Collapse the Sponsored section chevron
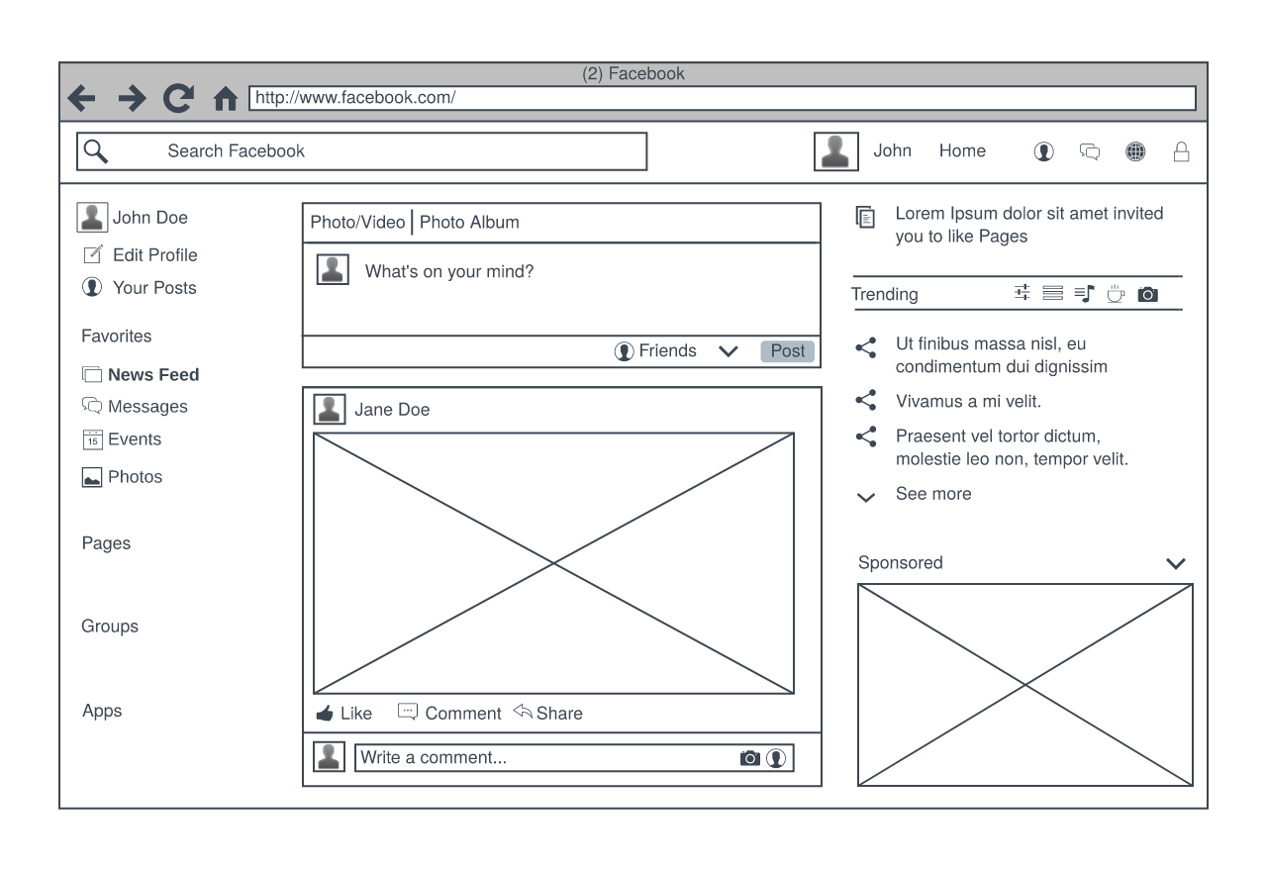The width and height of the screenshot is (1267, 871). pos(1177,562)
